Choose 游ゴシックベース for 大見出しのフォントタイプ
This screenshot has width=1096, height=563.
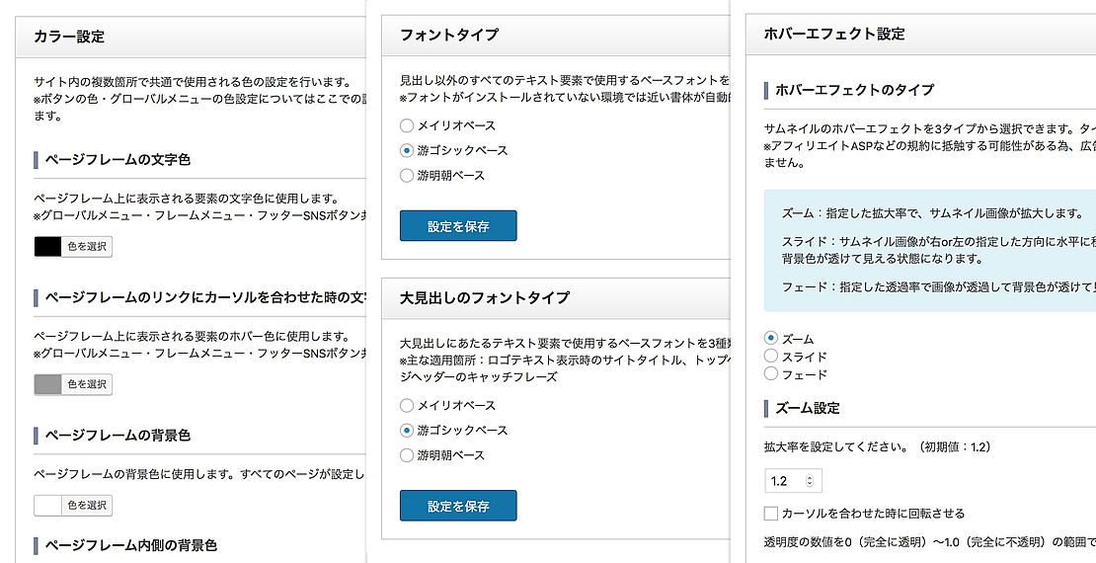pyautogui.click(x=407, y=430)
